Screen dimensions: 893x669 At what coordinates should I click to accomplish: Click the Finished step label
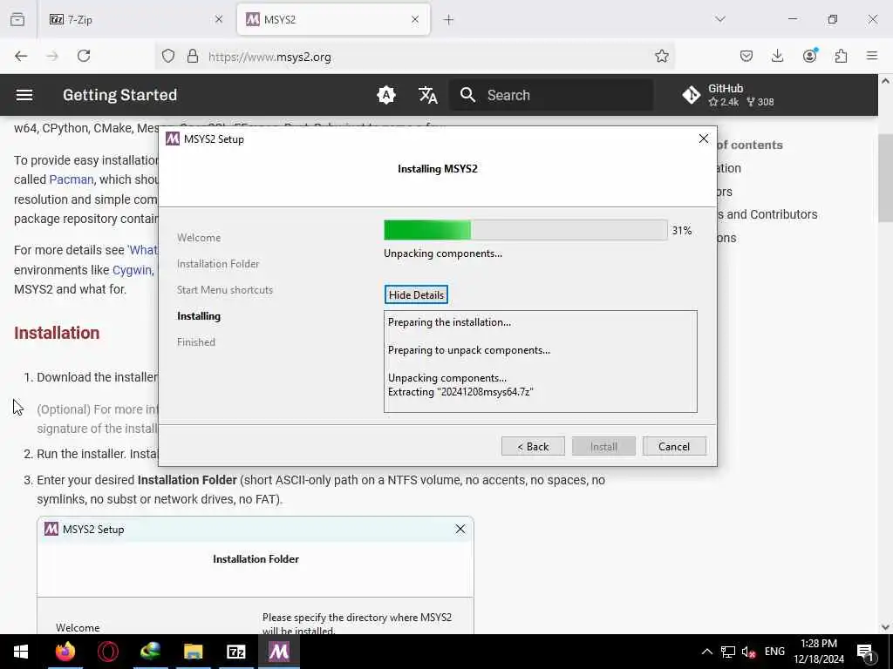pos(196,341)
